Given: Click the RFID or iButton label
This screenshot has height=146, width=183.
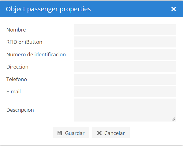Looking at the screenshot, I should (24, 42).
